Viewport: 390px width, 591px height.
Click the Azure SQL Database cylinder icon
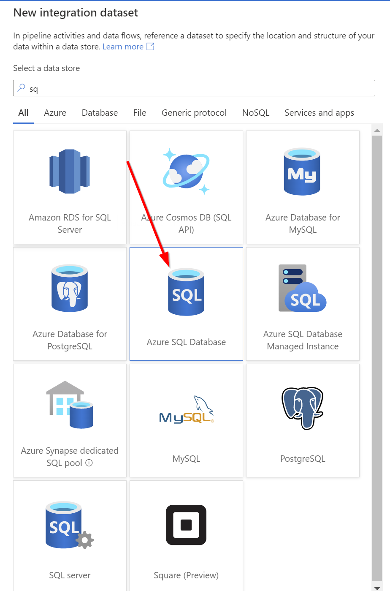186,291
